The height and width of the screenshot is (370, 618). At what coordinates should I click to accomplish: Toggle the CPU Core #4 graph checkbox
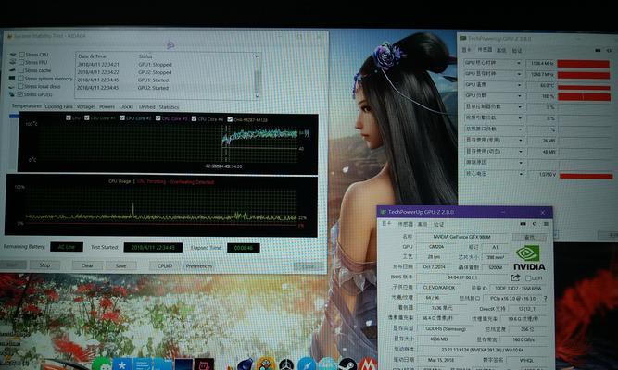(194, 118)
